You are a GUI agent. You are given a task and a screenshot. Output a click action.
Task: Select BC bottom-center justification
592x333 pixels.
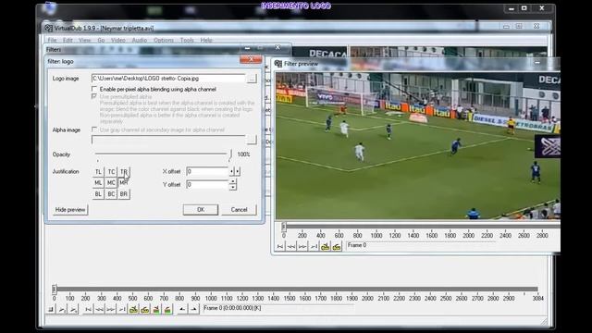pyautogui.click(x=111, y=194)
